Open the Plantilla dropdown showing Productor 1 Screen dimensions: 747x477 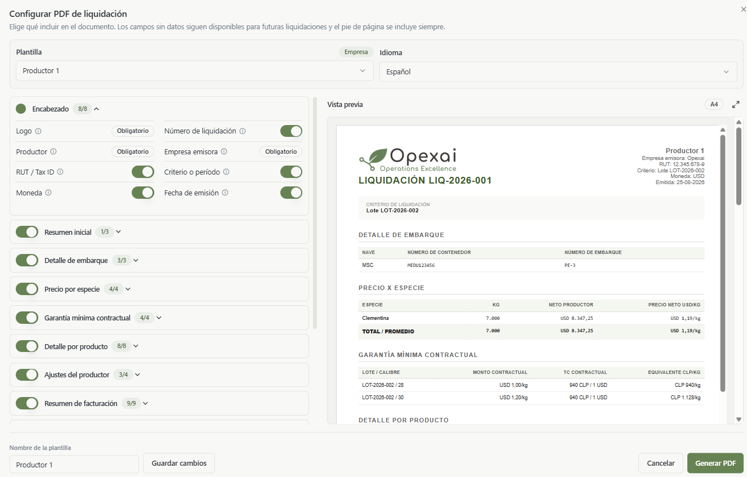[x=195, y=70]
